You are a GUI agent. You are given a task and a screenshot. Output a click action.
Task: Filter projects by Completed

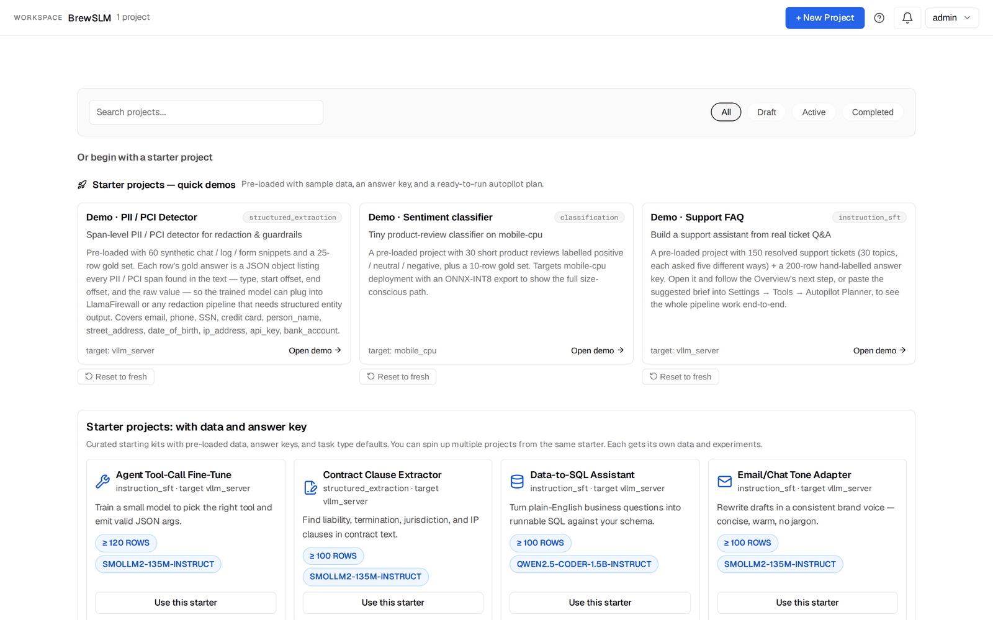[x=873, y=112]
